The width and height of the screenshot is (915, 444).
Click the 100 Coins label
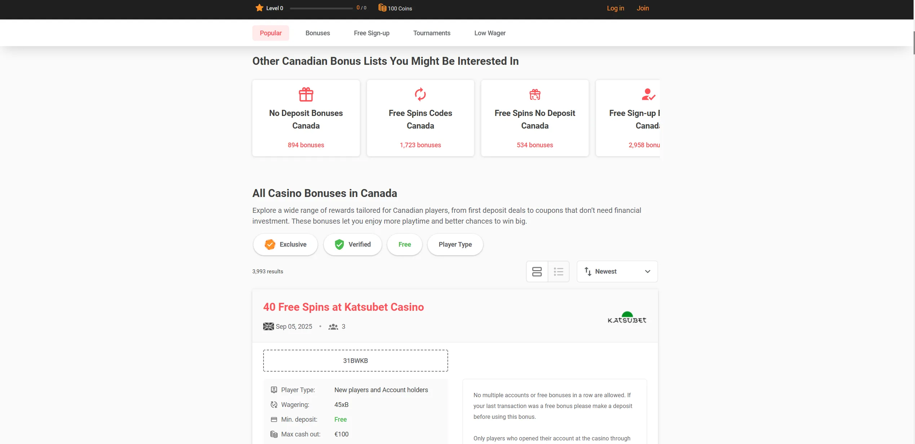(x=400, y=9)
